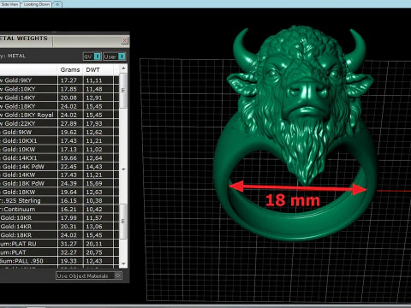Switch to the Looking Down viewport tab
The image size is (411, 308).
click(37, 4)
